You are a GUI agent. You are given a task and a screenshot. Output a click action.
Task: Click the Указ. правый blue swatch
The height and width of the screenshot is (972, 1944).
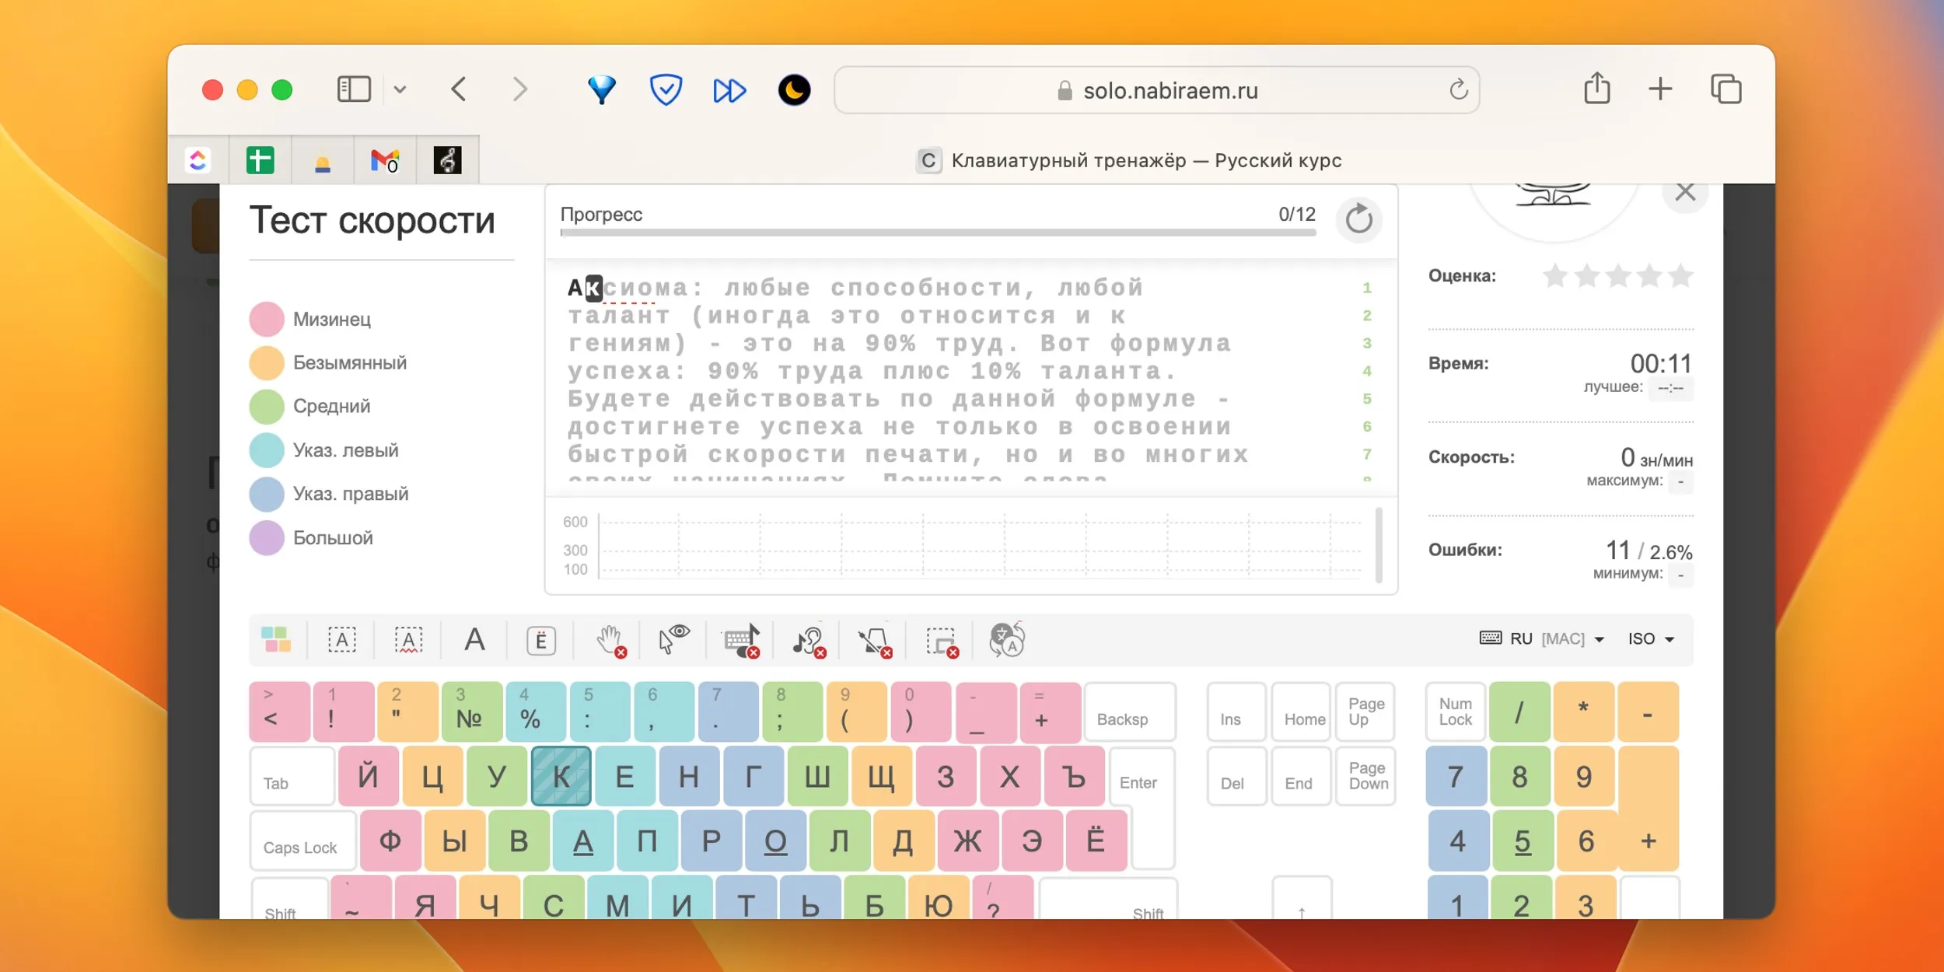click(266, 494)
